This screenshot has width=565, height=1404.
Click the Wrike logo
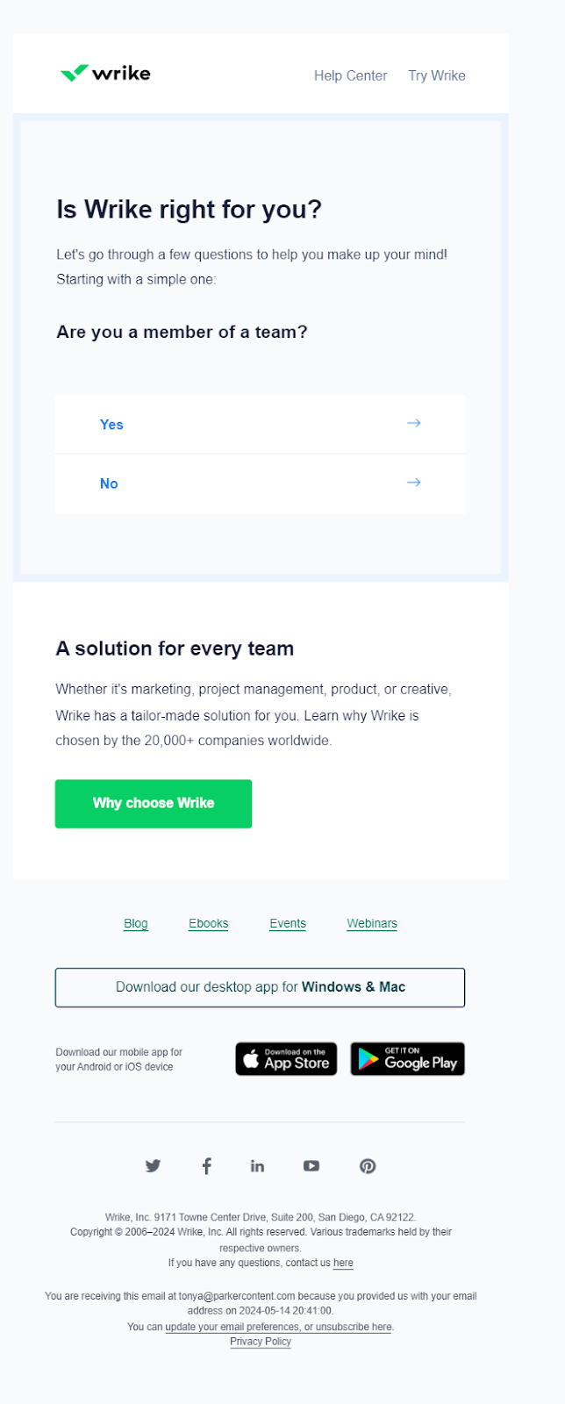104,74
